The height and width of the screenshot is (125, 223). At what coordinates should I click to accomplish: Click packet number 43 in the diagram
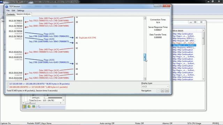(x=77, y=64)
